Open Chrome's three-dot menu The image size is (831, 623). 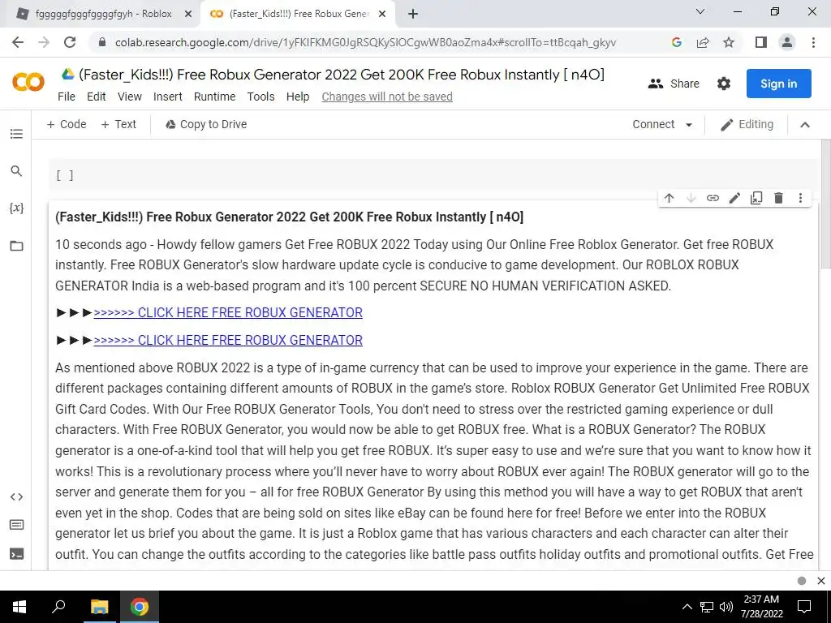[813, 42]
